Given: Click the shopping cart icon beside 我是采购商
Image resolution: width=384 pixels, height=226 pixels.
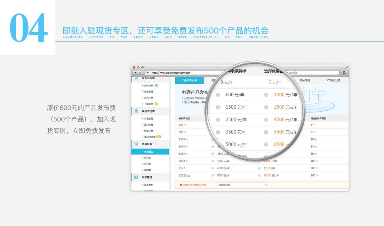Looking at the screenshot, I should (x=136, y=78).
